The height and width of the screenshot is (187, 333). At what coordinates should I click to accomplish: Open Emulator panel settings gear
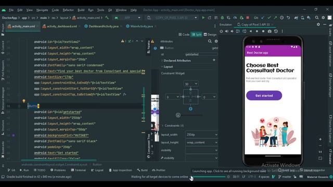point(318,24)
